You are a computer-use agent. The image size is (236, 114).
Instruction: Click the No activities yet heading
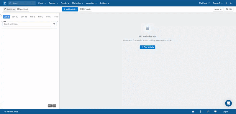coord(147,37)
